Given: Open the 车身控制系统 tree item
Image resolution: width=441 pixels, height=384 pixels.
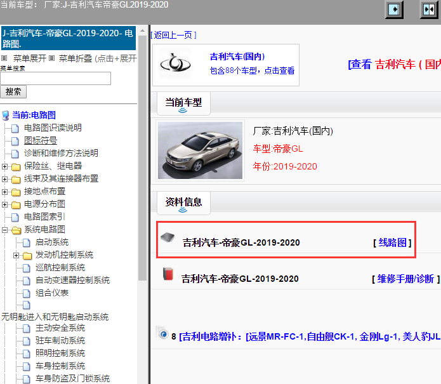Looking at the screenshot, I should [60, 366].
